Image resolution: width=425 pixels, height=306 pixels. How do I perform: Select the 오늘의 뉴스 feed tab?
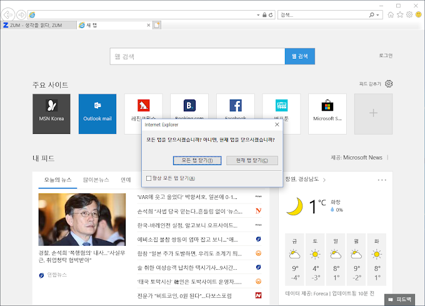click(x=57, y=180)
